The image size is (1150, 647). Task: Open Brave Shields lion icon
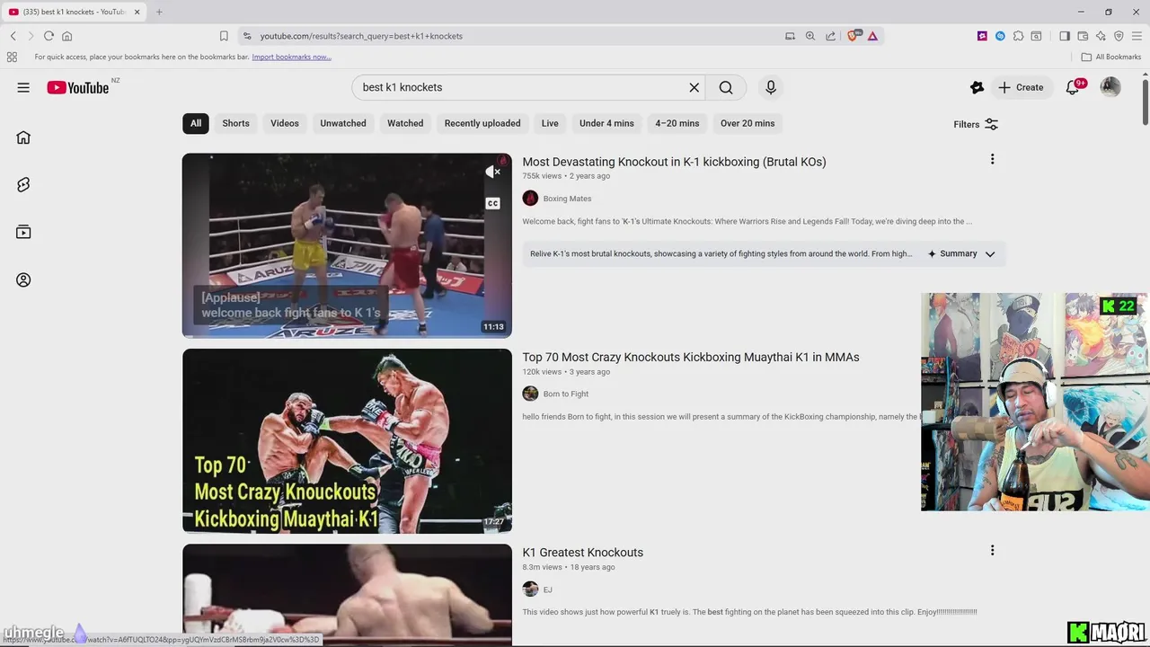854,36
